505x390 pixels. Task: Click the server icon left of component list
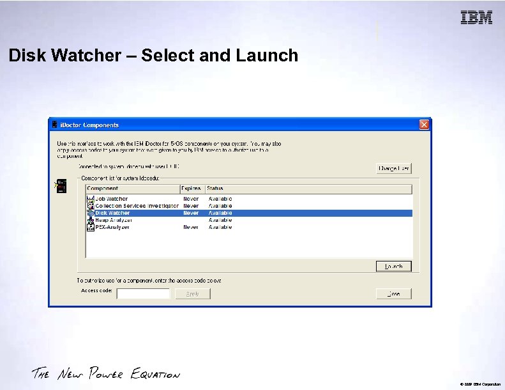(61, 186)
